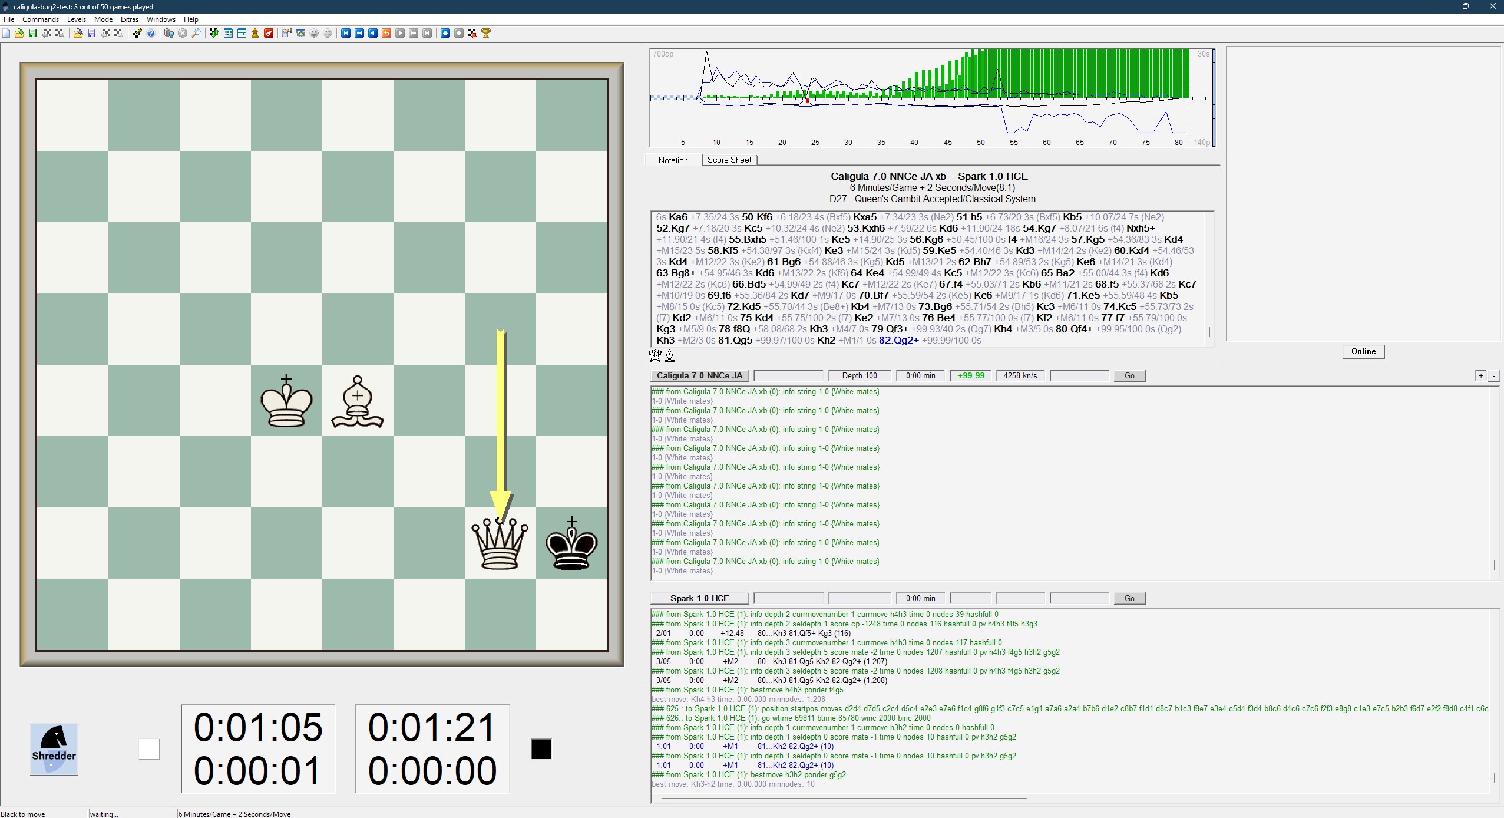This screenshot has width=1504, height=818.
Task: Click Go for Caligula 7.0 engine
Action: [x=1129, y=375]
